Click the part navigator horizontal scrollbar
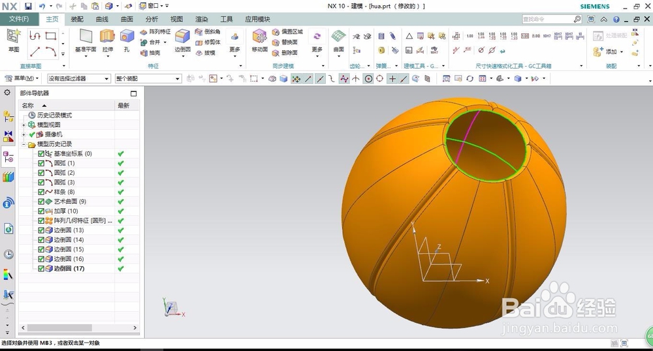The height and width of the screenshot is (351, 653). (79, 328)
